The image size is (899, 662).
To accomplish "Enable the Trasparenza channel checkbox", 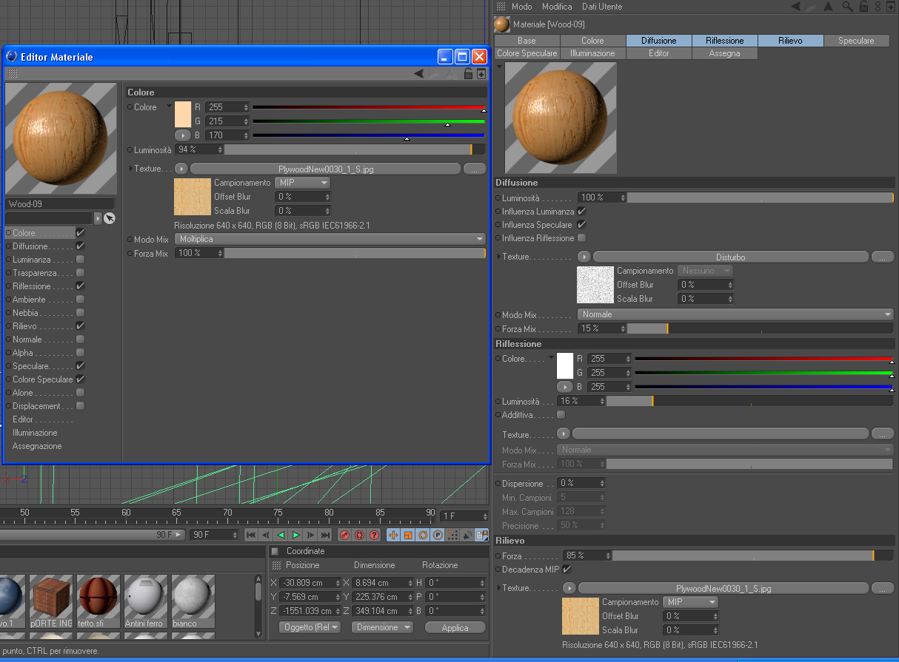I will point(80,273).
